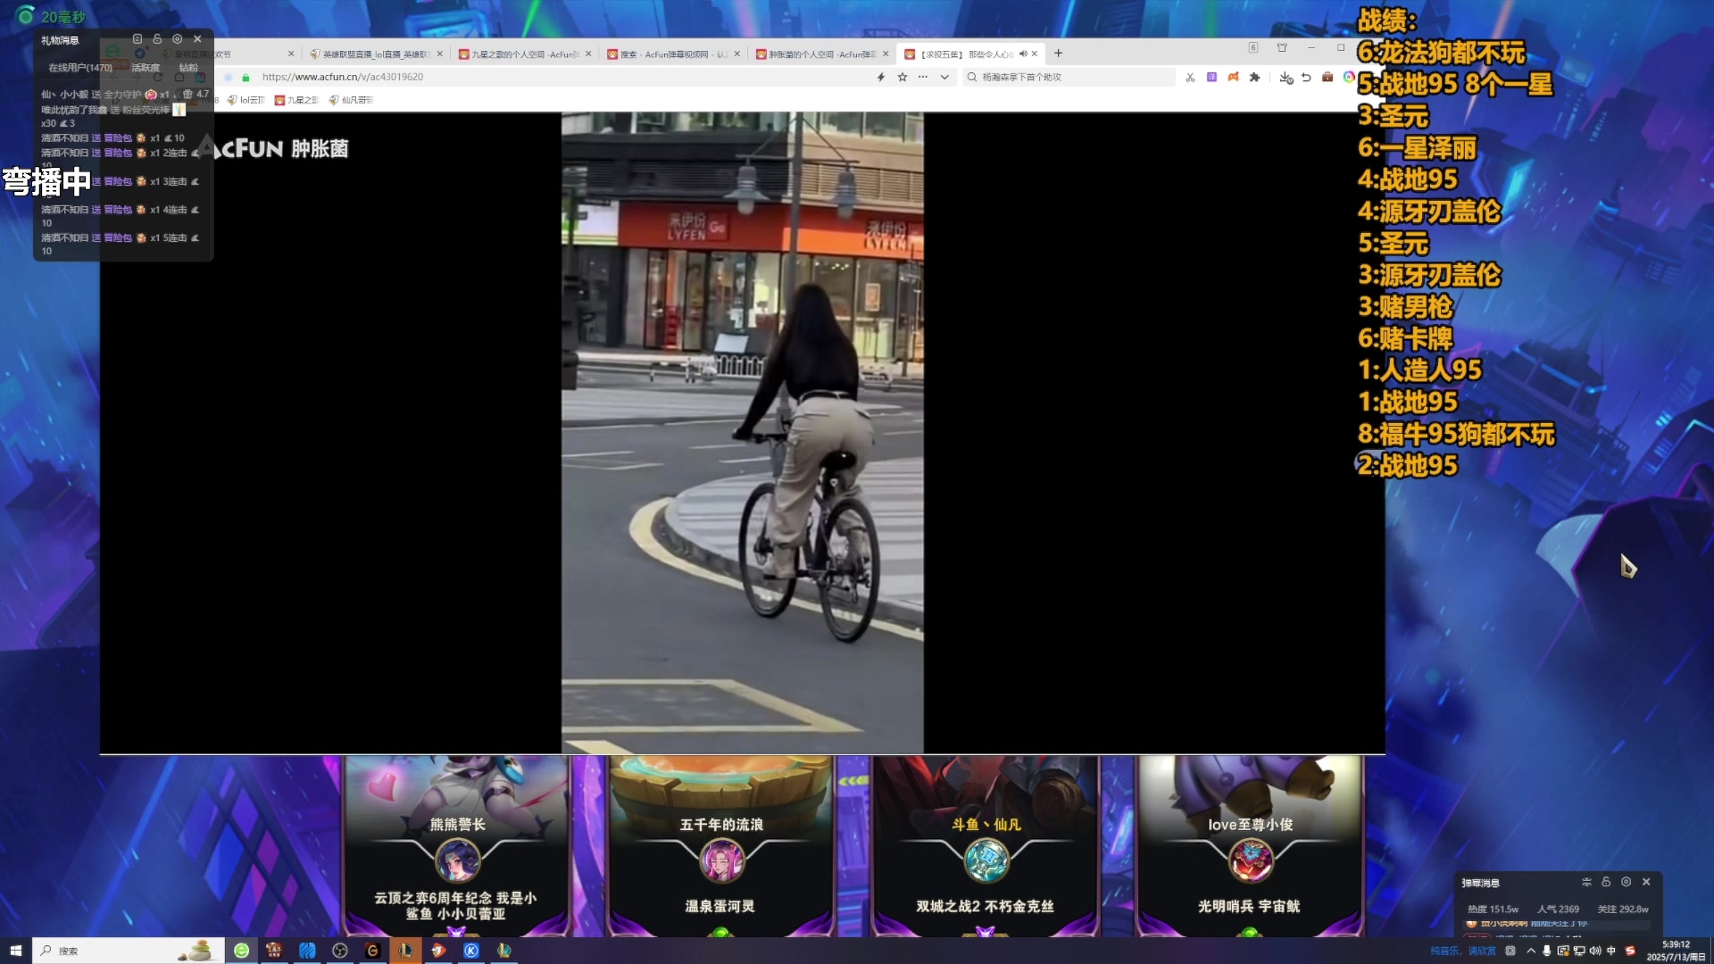
Task: Open the puzzle-piece extensions icon
Action: point(1254,78)
